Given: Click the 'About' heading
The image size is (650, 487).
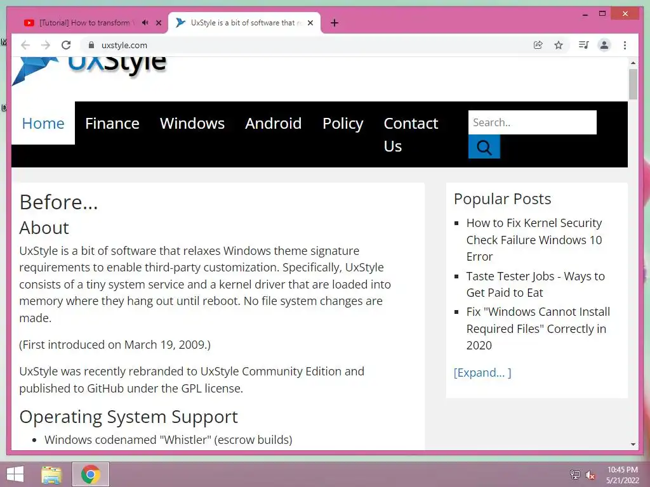Looking at the screenshot, I should pos(44,228).
